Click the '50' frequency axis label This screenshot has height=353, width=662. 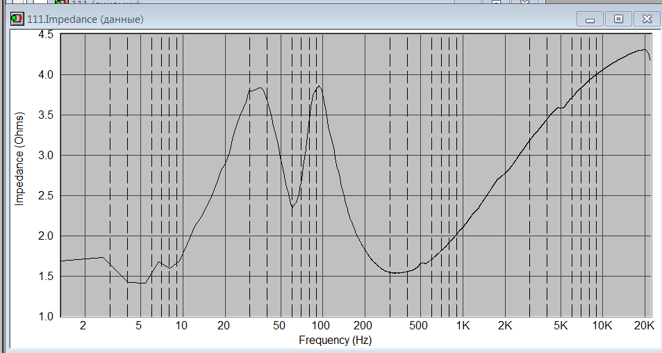pyautogui.click(x=279, y=326)
